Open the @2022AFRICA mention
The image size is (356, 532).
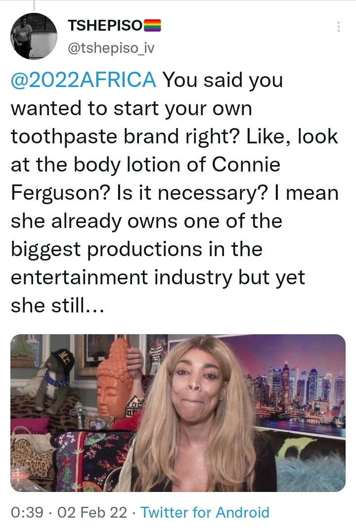tap(84, 80)
